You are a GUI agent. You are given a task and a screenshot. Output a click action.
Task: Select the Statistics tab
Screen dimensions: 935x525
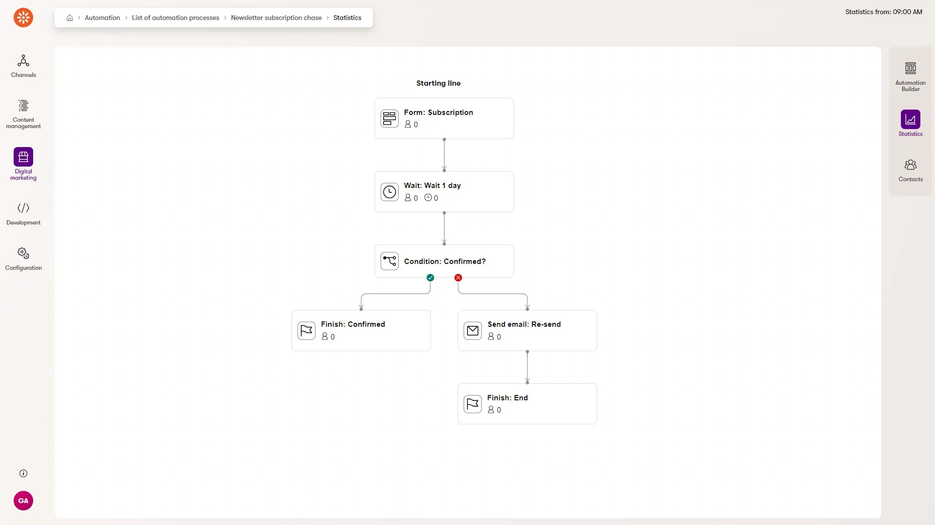tap(910, 124)
